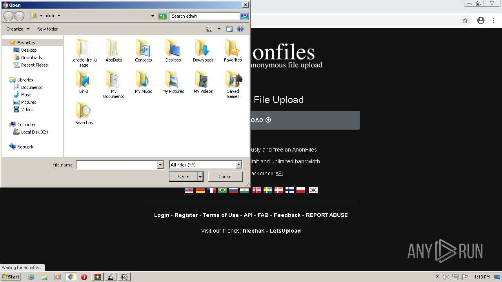
Task: Click the Cancel button
Action: click(226, 177)
